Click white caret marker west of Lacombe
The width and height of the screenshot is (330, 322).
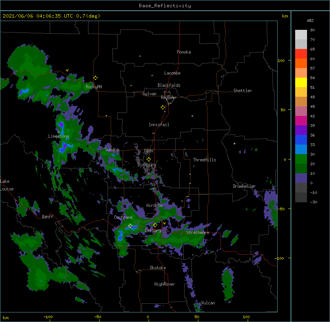[x=152, y=76]
